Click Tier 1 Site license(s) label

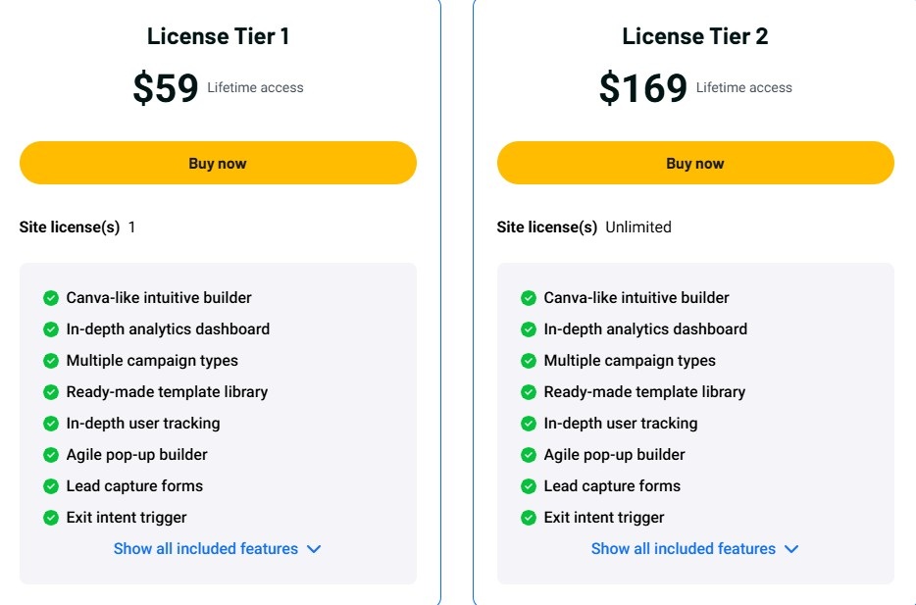pyautogui.click(x=70, y=227)
